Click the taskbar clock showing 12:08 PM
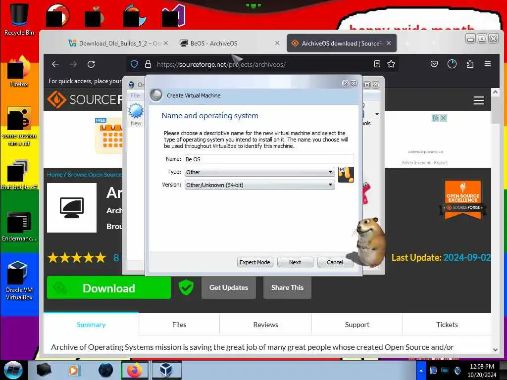Image resolution: width=507 pixels, height=380 pixels. (481, 371)
